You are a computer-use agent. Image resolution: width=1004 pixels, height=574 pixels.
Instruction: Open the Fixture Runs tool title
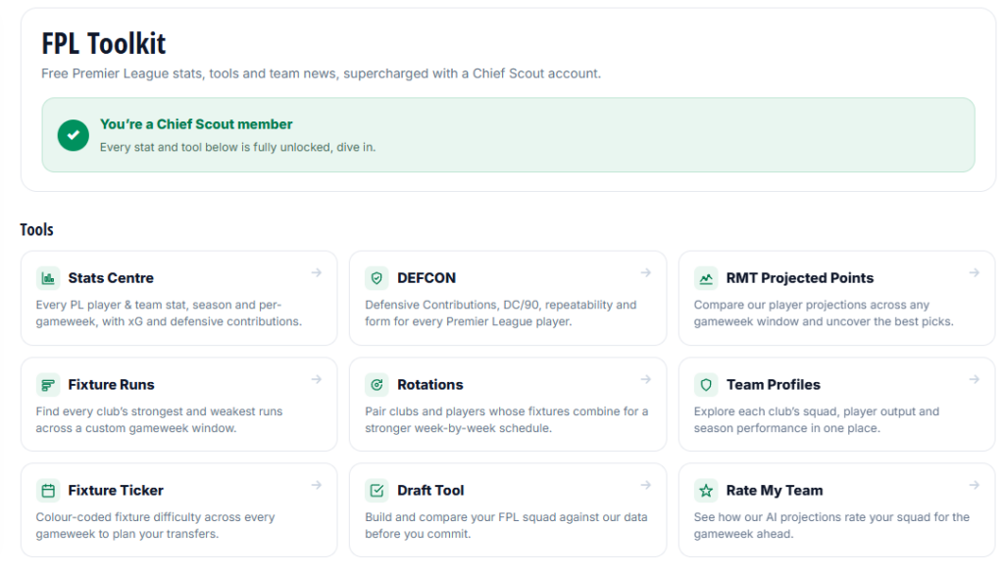click(112, 385)
